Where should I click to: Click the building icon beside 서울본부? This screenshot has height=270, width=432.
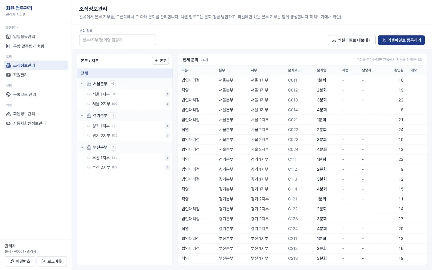89,84
